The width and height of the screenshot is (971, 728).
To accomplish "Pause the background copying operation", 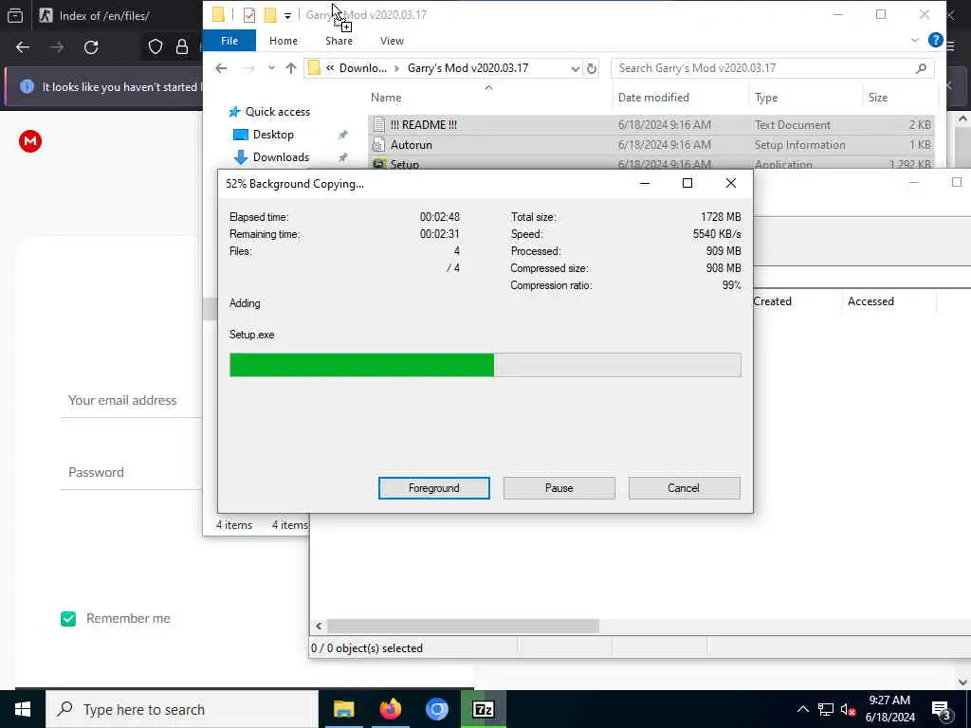I will pos(559,488).
